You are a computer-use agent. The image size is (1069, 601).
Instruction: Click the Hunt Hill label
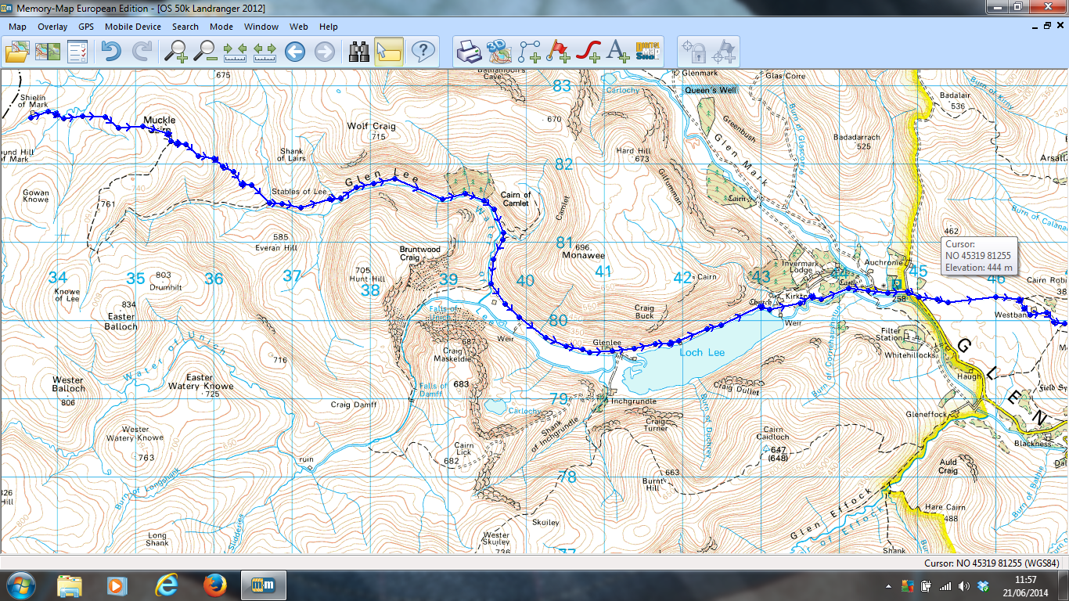click(x=367, y=279)
